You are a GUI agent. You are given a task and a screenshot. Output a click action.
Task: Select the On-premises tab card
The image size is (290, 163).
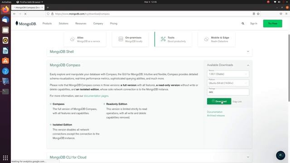point(130,39)
